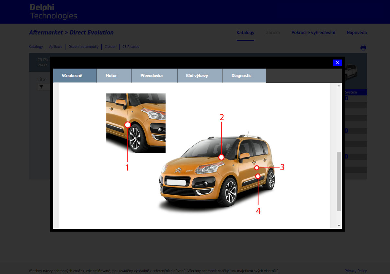Switch to the Motor tab

114,76
